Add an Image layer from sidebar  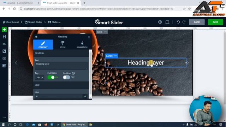click(4, 51)
